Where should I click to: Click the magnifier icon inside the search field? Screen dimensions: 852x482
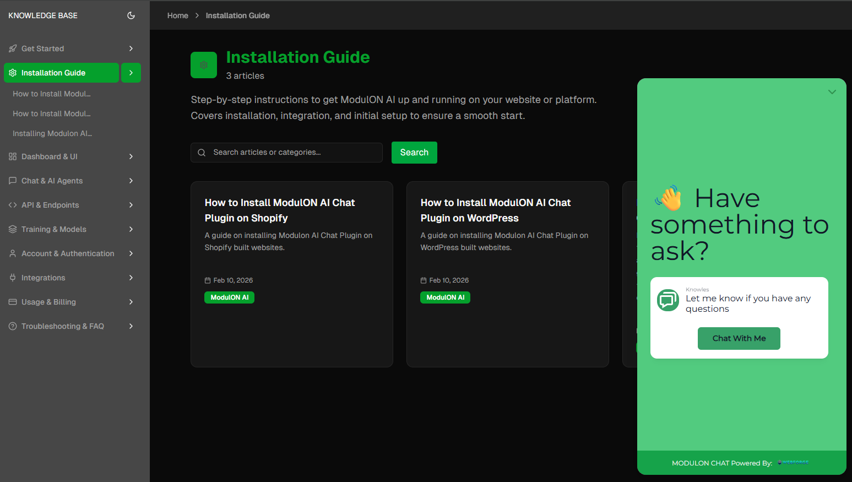pyautogui.click(x=202, y=152)
